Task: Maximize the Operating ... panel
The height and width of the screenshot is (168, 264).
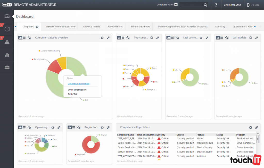Action: click(59, 127)
